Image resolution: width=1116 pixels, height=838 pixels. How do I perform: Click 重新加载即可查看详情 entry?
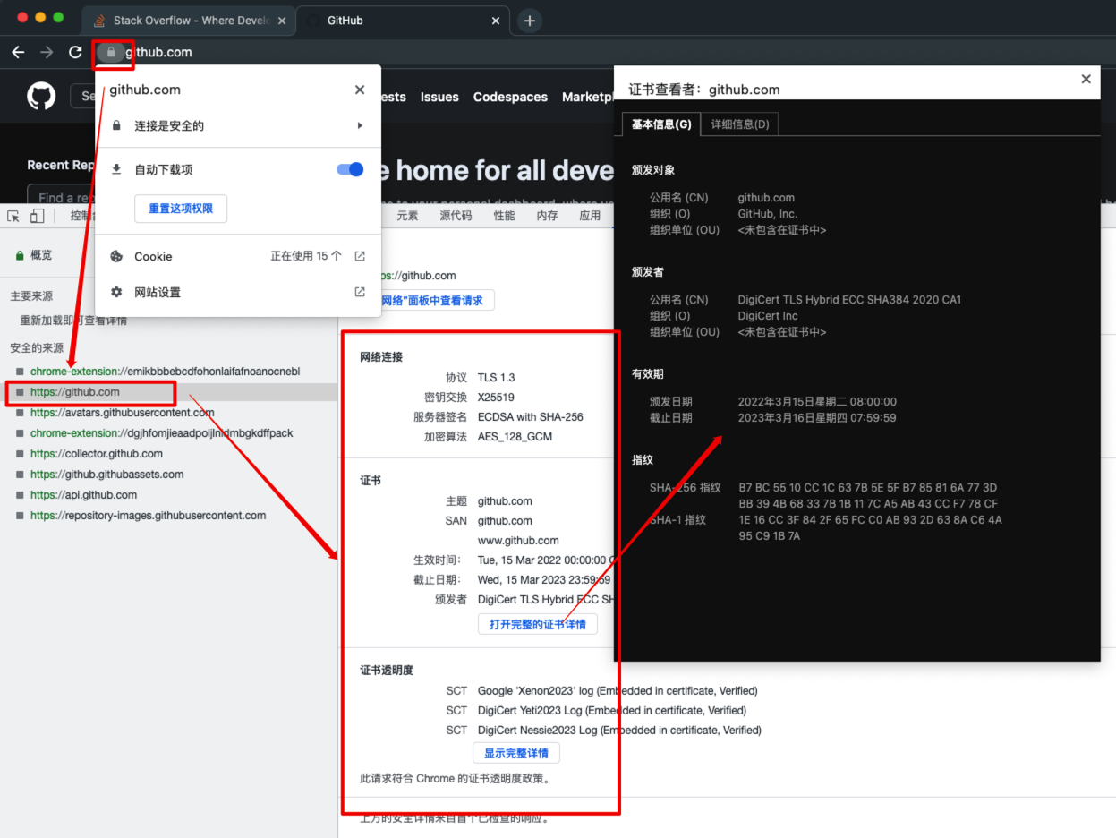click(73, 321)
